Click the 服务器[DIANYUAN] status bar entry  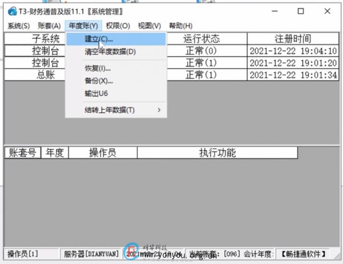coord(91,254)
